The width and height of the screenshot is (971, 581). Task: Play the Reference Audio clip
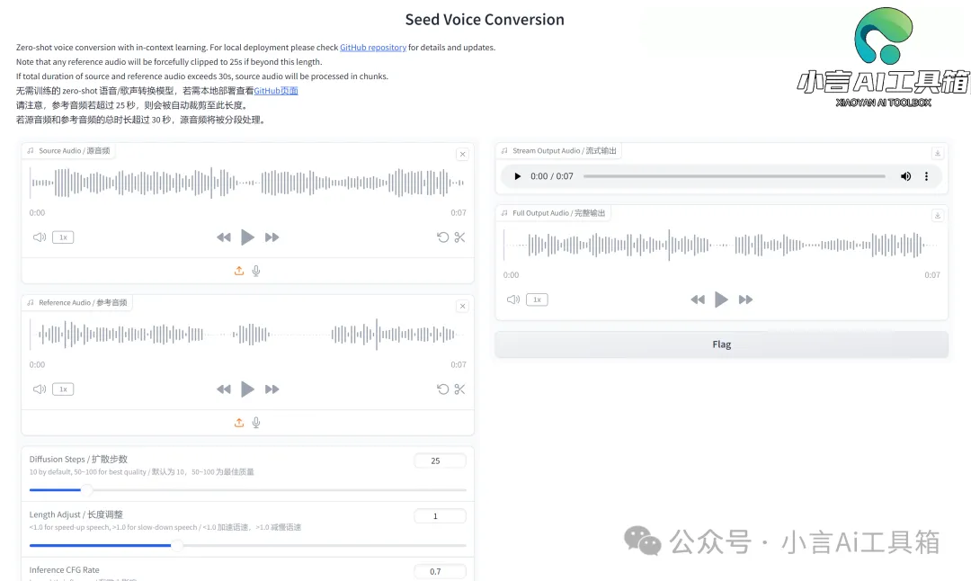(247, 389)
